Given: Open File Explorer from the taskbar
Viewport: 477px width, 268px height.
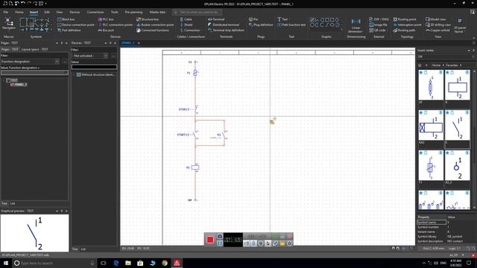Looking at the screenshot, I should (x=128, y=263).
